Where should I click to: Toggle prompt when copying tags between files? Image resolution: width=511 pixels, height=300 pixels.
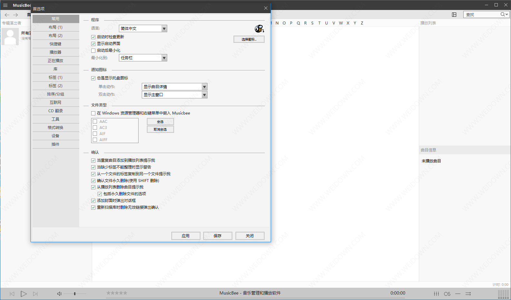pos(93,174)
